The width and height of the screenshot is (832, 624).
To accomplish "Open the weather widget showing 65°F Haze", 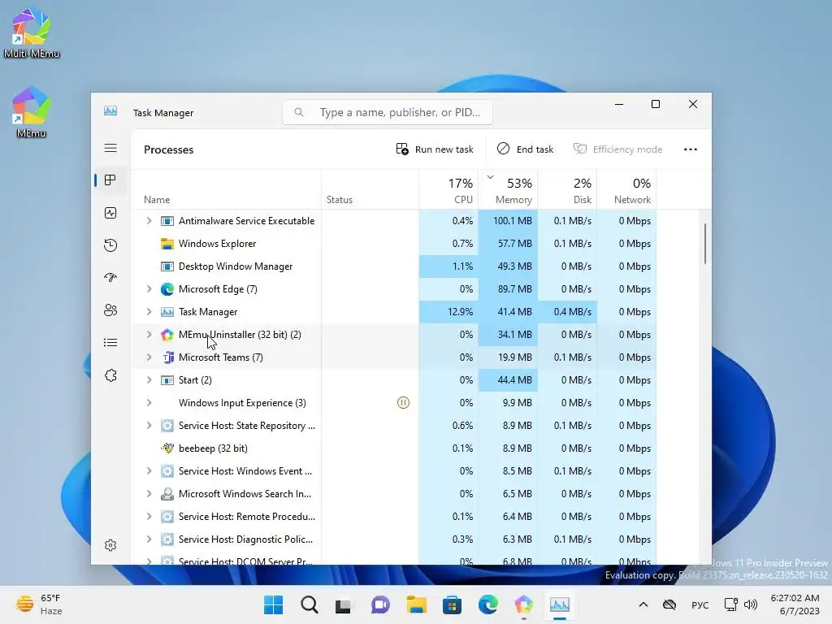I will click(x=39, y=604).
